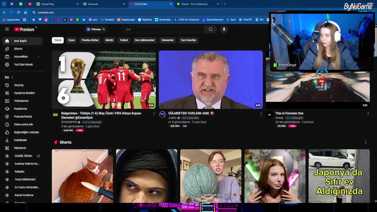Click the star bookmark icon
This screenshot has height=212, width=377.
click(x=34, y=20)
